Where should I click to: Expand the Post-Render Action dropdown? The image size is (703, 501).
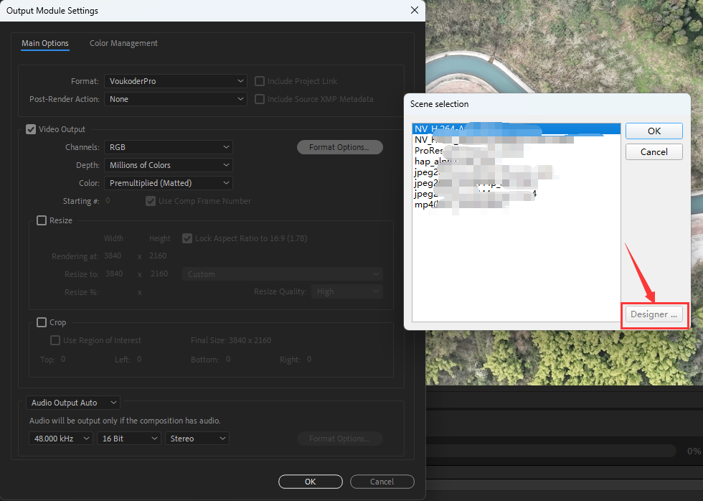(176, 99)
